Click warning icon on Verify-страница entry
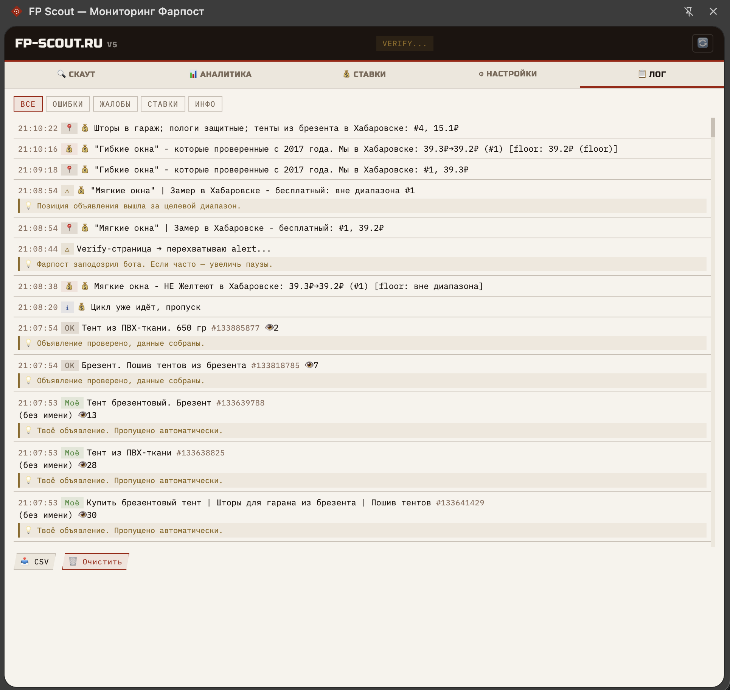 (67, 249)
